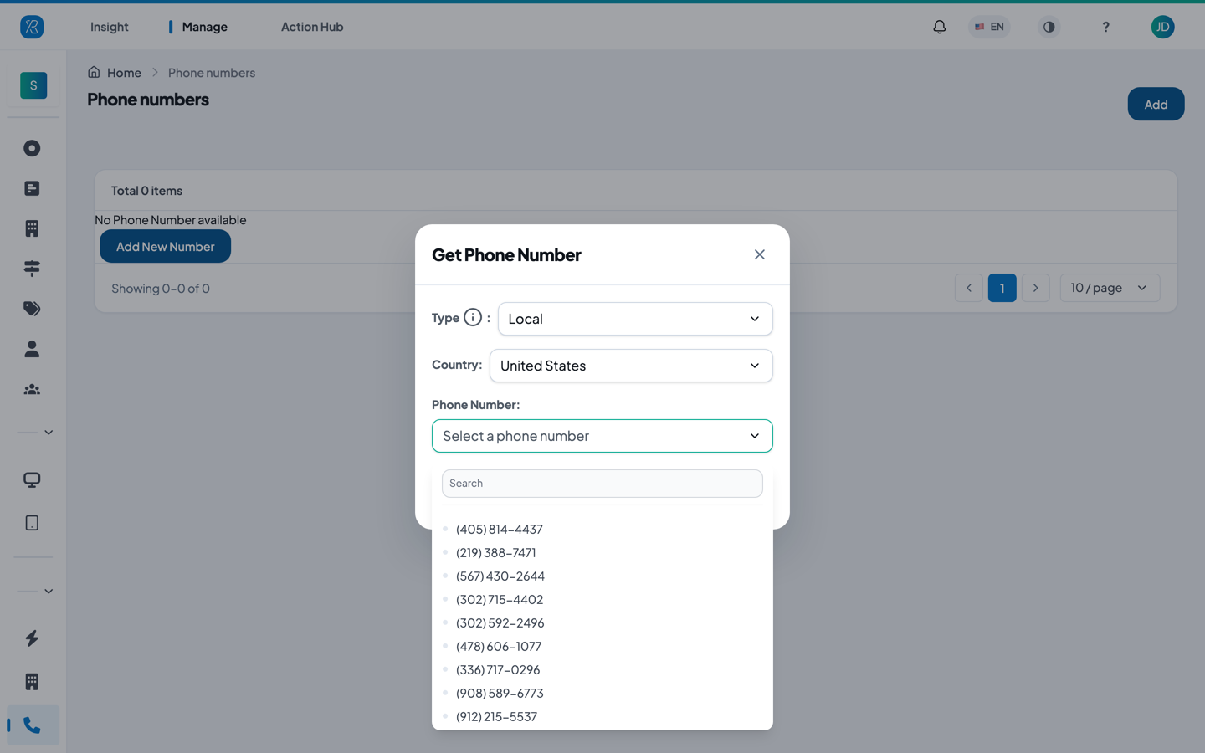Click the info icon next to Type
Screen dimensions: 1205x753
click(x=473, y=318)
